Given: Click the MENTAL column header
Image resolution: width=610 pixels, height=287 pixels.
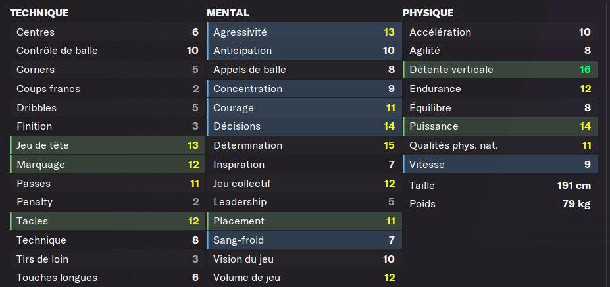Looking at the screenshot, I should 228,13.
